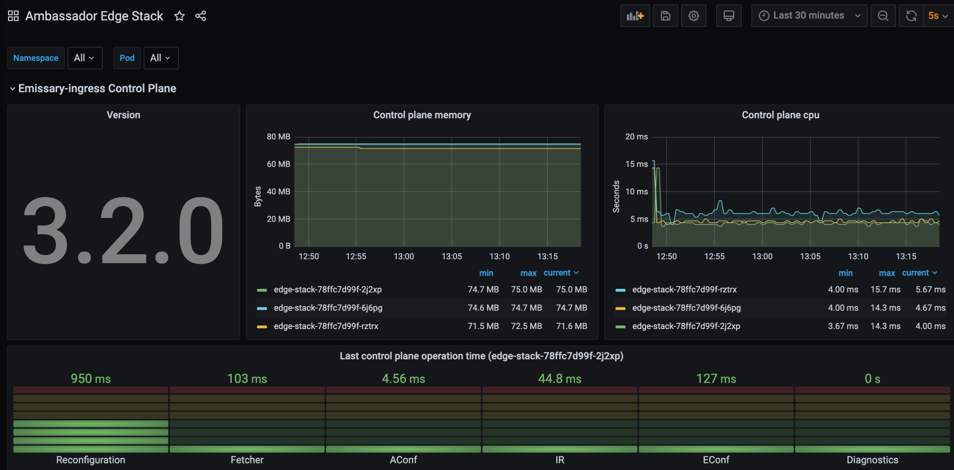Select the Fetcher 103 ms gauge
This screenshot has height=470, width=954.
(x=247, y=419)
